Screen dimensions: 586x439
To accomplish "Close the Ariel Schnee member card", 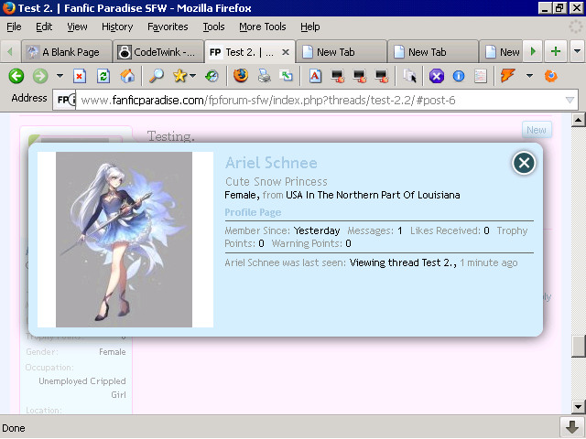I will point(524,163).
